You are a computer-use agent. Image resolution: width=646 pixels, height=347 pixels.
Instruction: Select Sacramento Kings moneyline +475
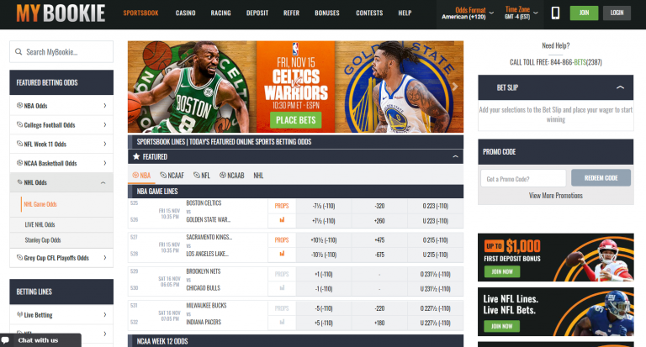379,240
